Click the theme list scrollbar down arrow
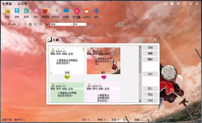 [x=140, y=101]
